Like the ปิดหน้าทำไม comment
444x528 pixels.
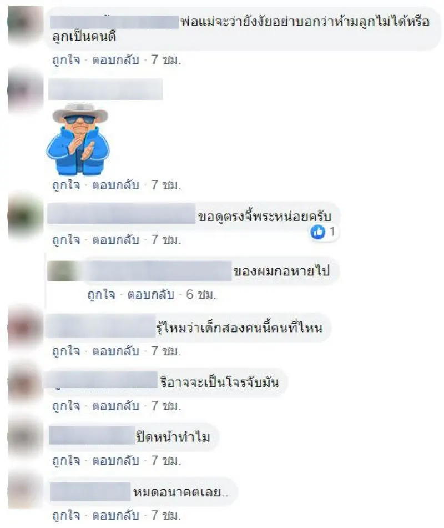tap(66, 460)
